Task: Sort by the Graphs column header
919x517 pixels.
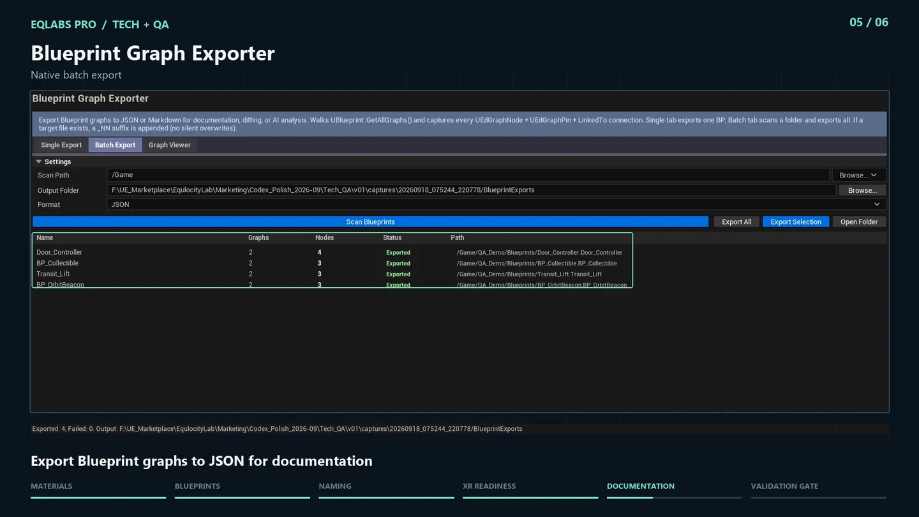Action: coord(258,237)
